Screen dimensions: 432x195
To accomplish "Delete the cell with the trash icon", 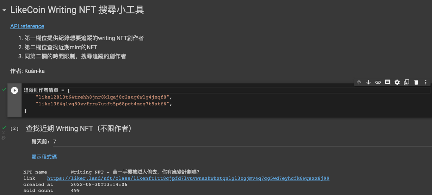I will pyautogui.click(x=416, y=82).
